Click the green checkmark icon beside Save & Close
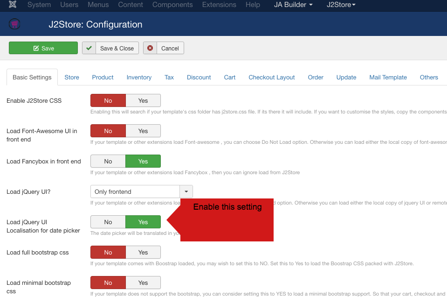Viewport: 447px width, 304px height. [x=89, y=48]
